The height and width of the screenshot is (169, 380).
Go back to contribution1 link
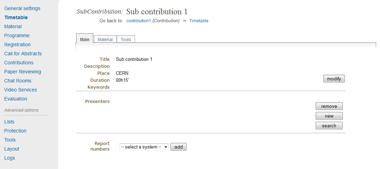pyautogui.click(x=138, y=21)
